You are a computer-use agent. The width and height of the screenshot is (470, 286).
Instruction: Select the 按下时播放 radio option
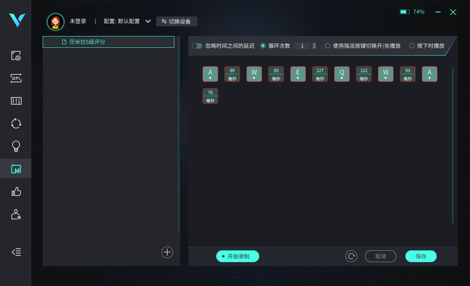[x=412, y=46]
